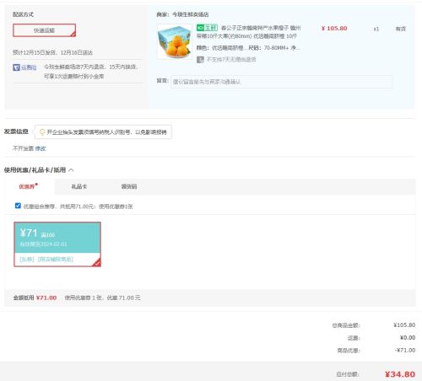Click the 不支持7天无理由退货 icon
Screen dimensions: 422x381
(x=200, y=60)
